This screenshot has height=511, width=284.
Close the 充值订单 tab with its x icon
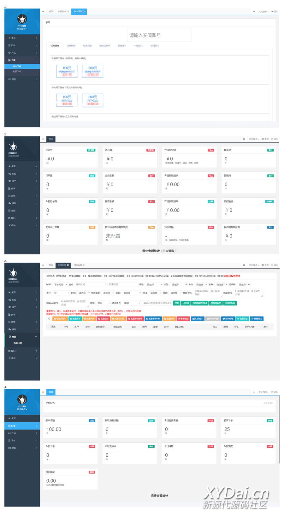click(68, 265)
